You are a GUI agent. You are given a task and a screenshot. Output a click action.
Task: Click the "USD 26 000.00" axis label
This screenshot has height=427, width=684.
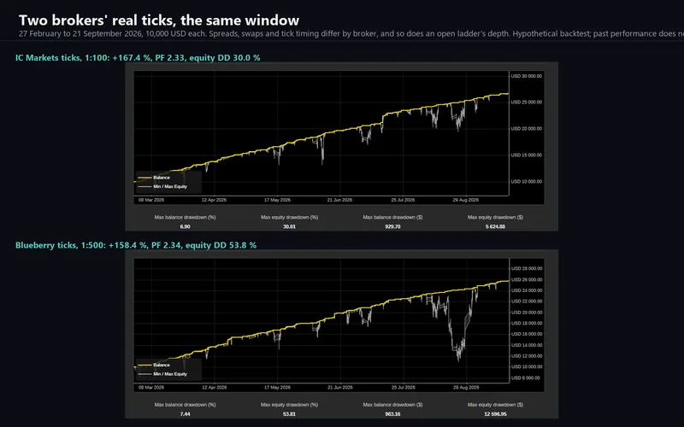pos(527,279)
